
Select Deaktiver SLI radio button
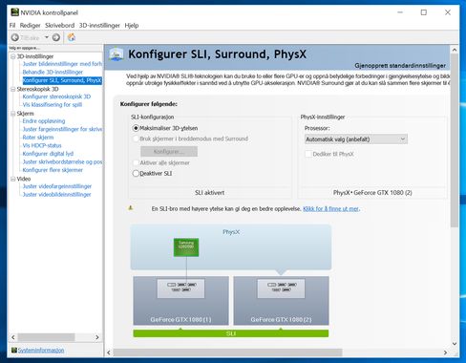click(136, 174)
